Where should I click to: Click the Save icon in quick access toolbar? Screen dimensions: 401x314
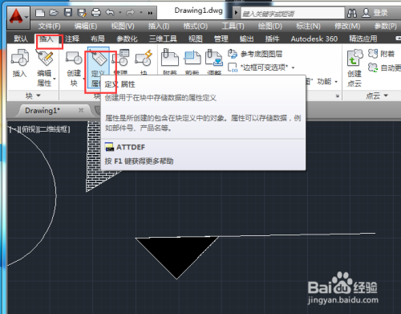coord(68,13)
